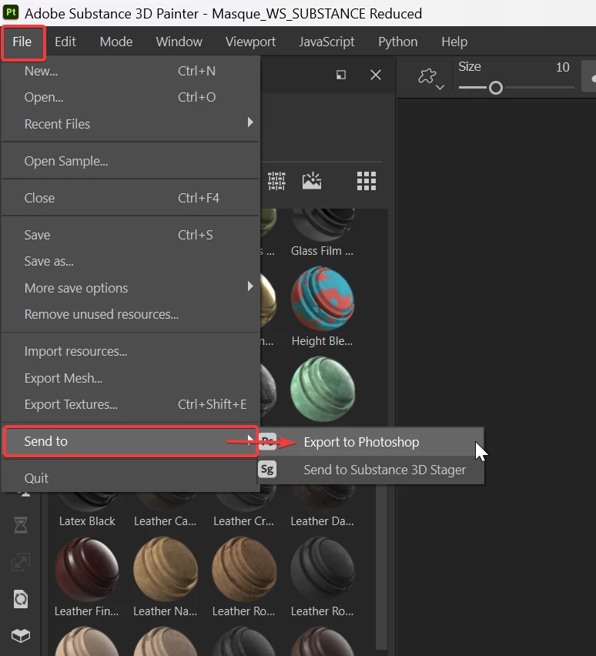Expand the Recent Files submenu
This screenshot has width=596, height=656.
click(131, 124)
